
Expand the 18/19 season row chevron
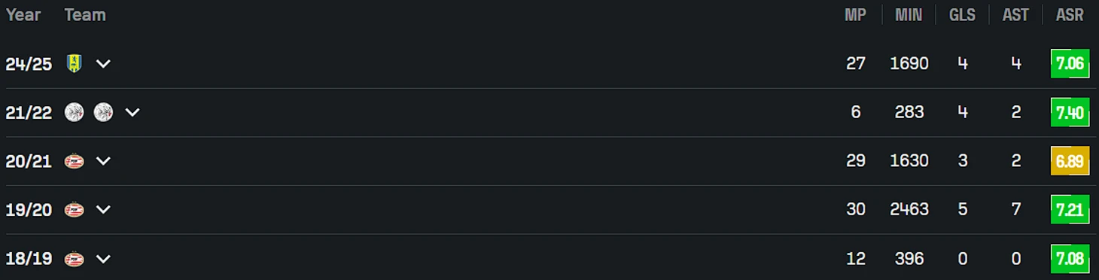click(103, 260)
